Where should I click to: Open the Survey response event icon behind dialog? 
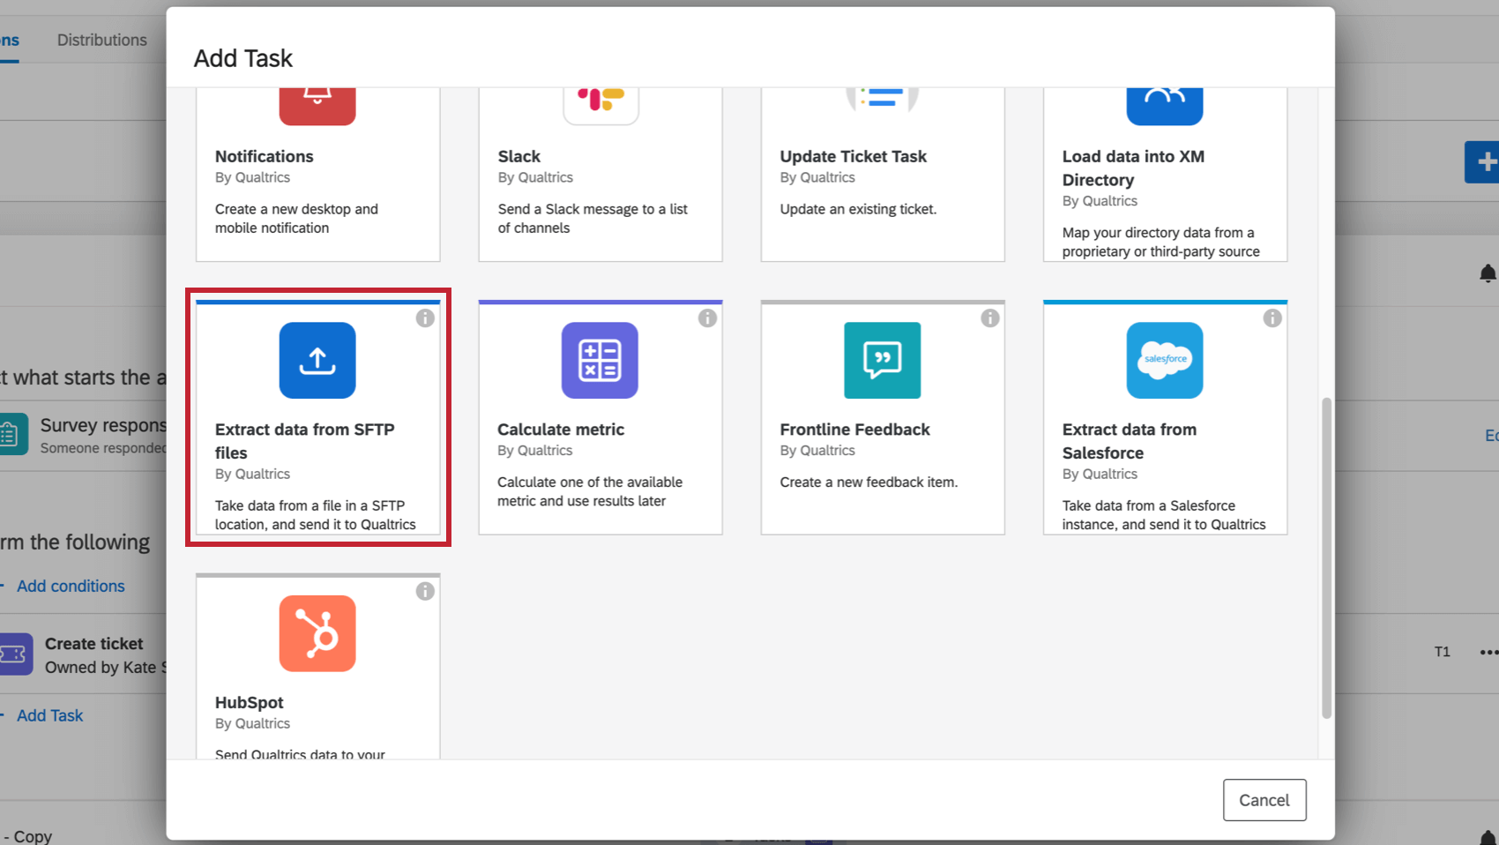coord(13,434)
